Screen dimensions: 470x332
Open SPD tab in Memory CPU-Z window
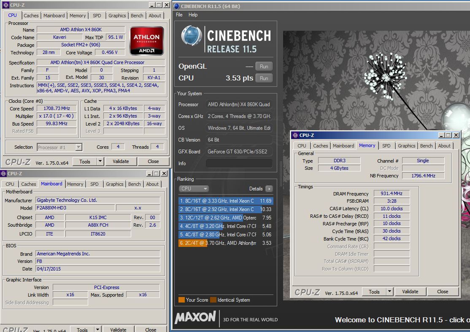coord(386,146)
